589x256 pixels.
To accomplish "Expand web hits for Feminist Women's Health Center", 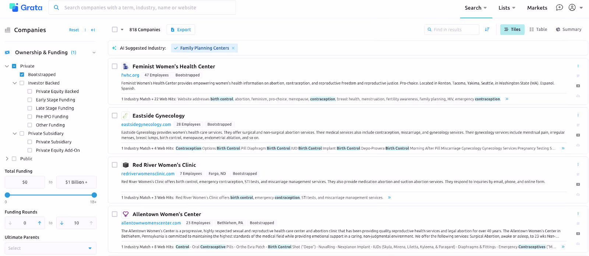I will 507,99.
